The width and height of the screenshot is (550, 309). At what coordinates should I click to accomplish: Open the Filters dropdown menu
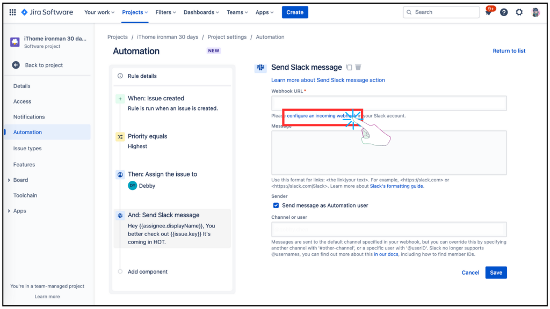pyautogui.click(x=165, y=12)
